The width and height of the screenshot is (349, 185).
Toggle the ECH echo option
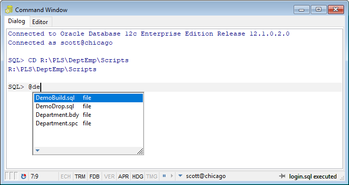click(x=66, y=176)
